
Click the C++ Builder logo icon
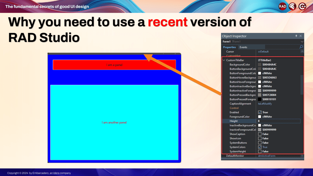coord(302,7)
